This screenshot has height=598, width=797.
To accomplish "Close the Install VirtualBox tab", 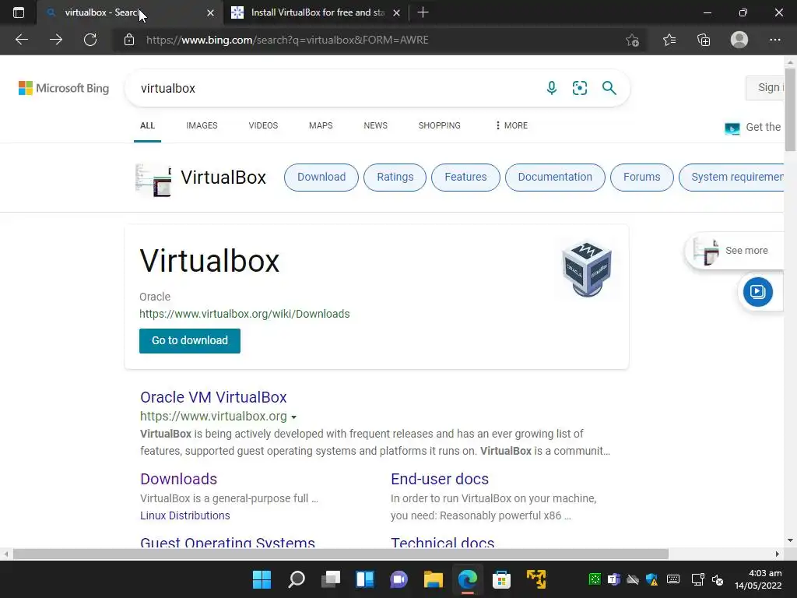I will (396, 12).
